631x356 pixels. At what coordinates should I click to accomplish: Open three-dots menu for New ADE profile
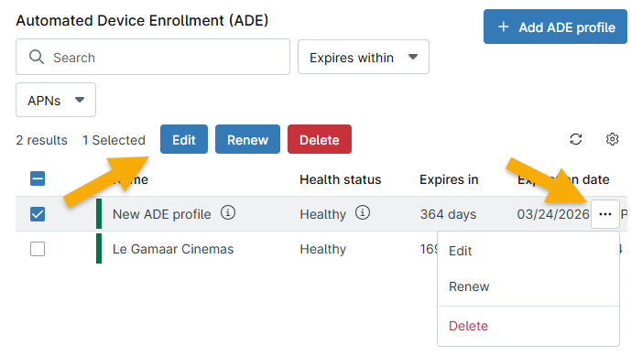(604, 214)
